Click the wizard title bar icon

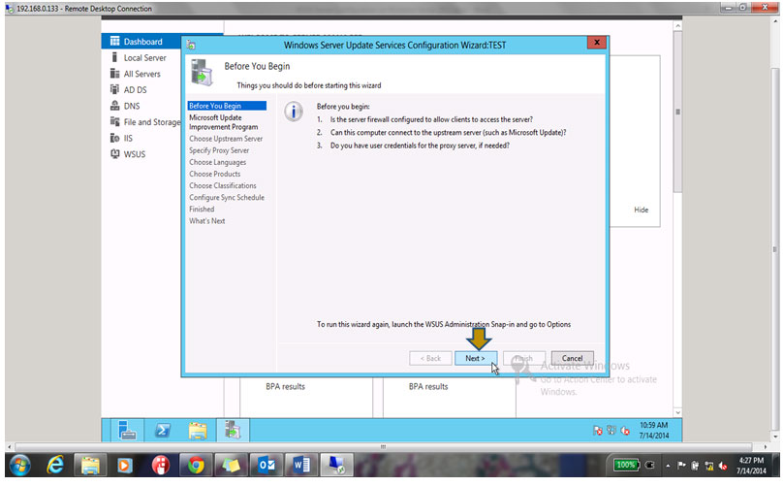191,45
